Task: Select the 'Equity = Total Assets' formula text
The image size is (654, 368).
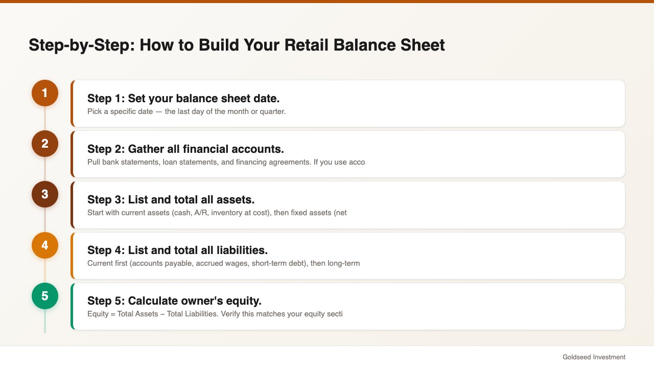Action: coord(215,314)
